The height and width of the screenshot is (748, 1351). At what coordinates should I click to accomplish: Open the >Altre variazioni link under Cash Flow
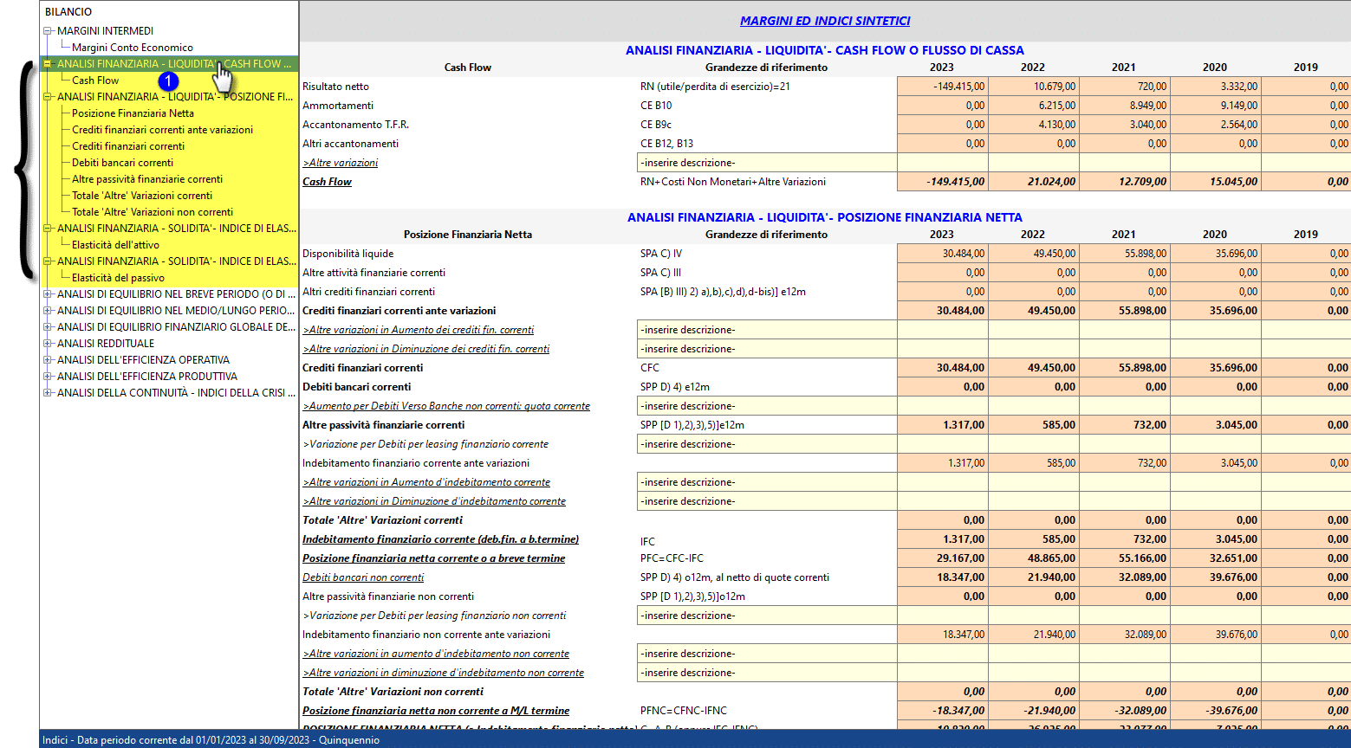340,163
